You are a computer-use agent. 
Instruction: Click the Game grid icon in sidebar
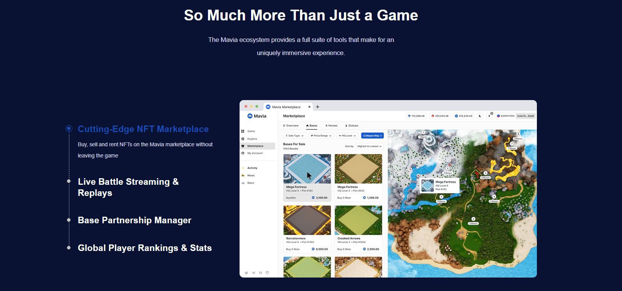click(243, 131)
